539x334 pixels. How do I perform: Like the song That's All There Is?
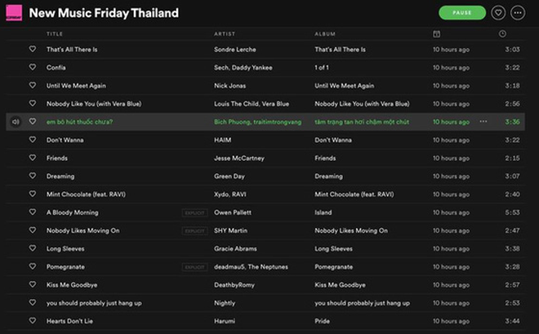[x=33, y=49]
